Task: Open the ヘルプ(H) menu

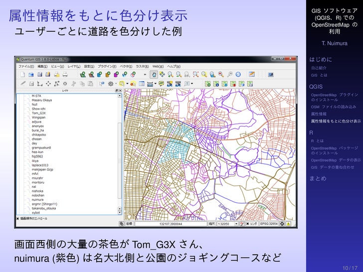Action: coord(174,66)
